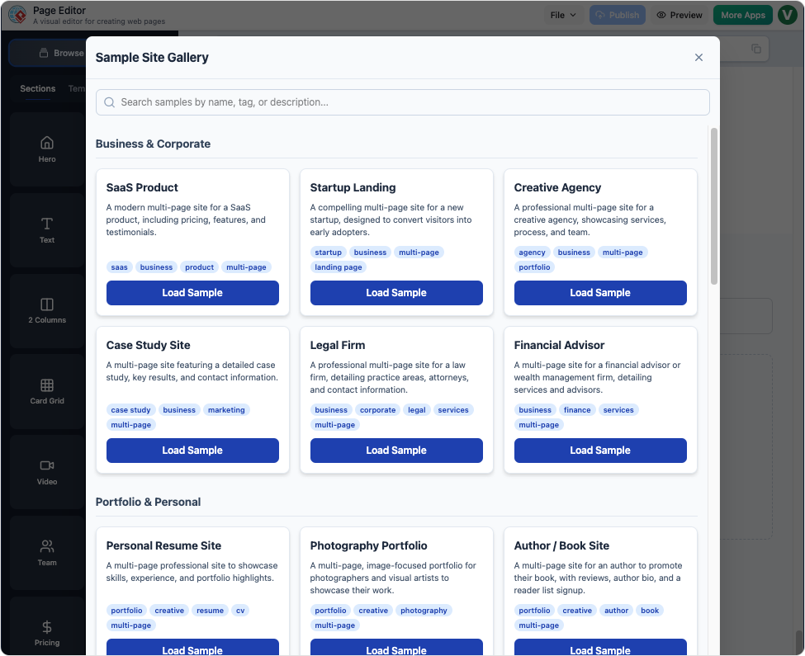Screen dimensions: 805x656
Task: Open More Apps
Action: coord(742,14)
